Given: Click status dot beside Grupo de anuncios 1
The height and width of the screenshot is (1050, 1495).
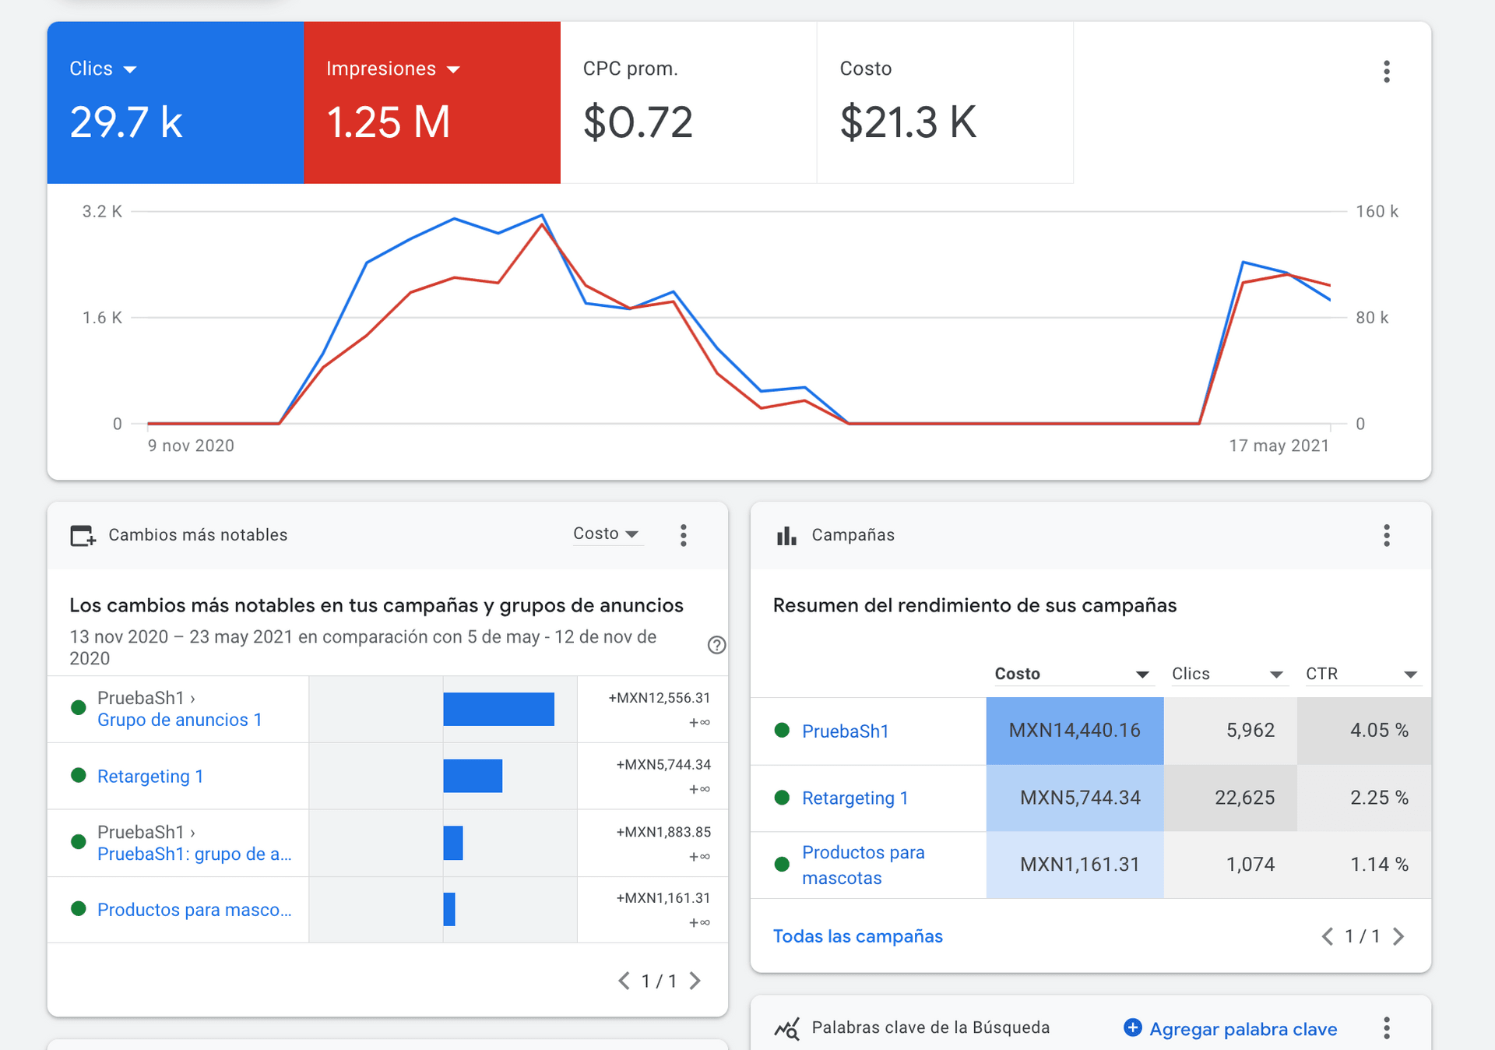Looking at the screenshot, I should click(78, 708).
